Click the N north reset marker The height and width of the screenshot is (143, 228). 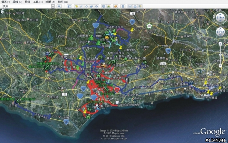(x=214, y=16)
